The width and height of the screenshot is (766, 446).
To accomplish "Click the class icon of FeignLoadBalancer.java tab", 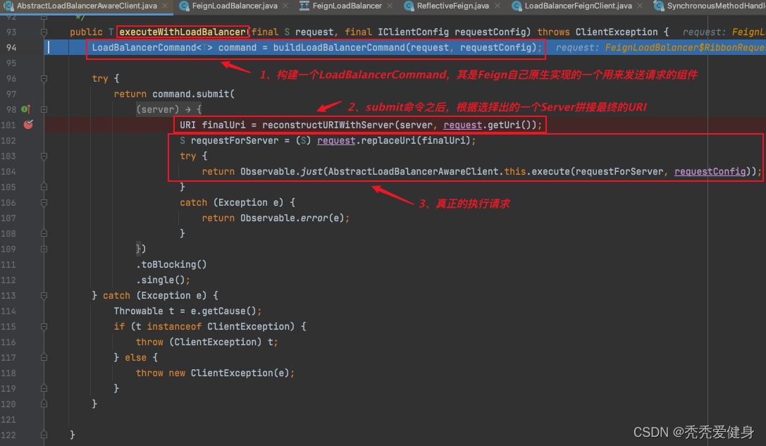I will coord(184,6).
